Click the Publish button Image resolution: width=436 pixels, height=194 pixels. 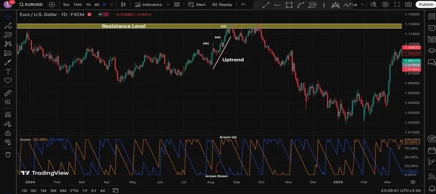click(x=425, y=4)
